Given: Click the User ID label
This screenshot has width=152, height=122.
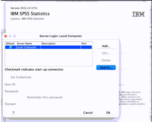Looking at the screenshot, I should (x=10, y=84).
